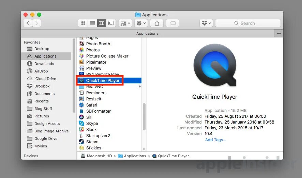Viewport: 302px width, 178px height.
Task: Click the Stickies app icon
Action: [81, 148]
